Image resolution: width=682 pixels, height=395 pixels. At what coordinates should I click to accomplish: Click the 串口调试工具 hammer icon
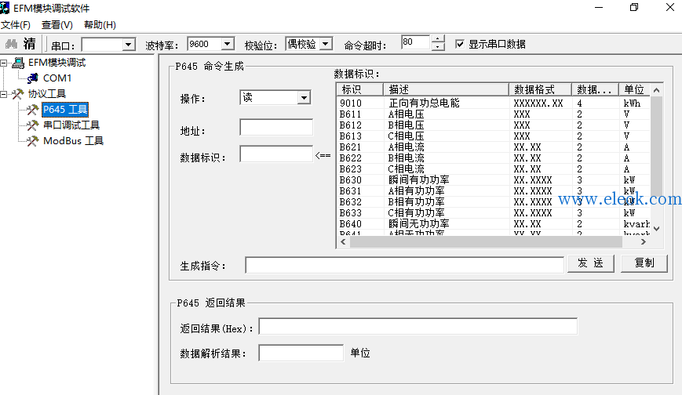[x=33, y=125]
